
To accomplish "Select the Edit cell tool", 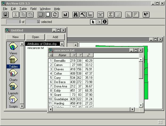I will tap(99, 22).
